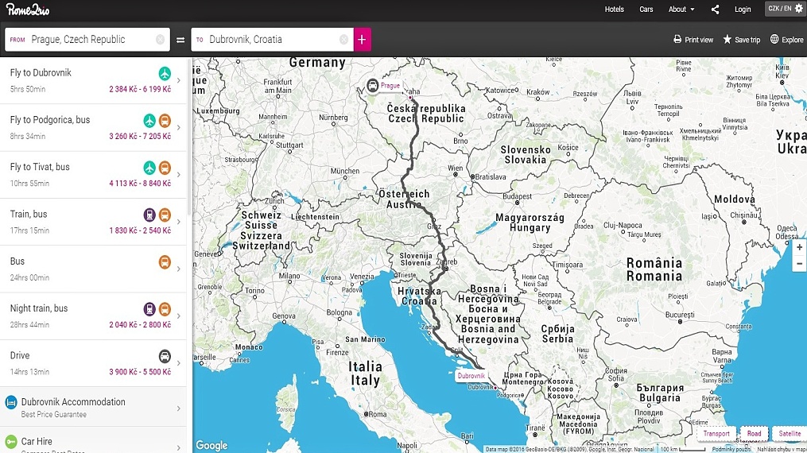
Task: Select the Fly to Dubrovnik title
Action: pyautogui.click(x=41, y=72)
